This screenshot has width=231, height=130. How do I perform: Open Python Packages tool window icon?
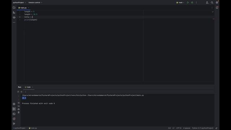14,104
